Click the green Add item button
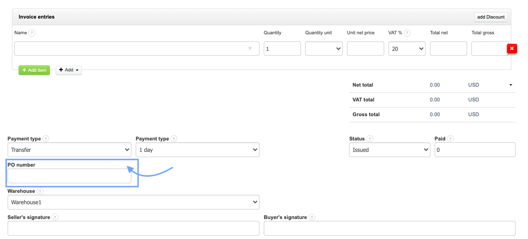528x239 pixels. coord(34,70)
